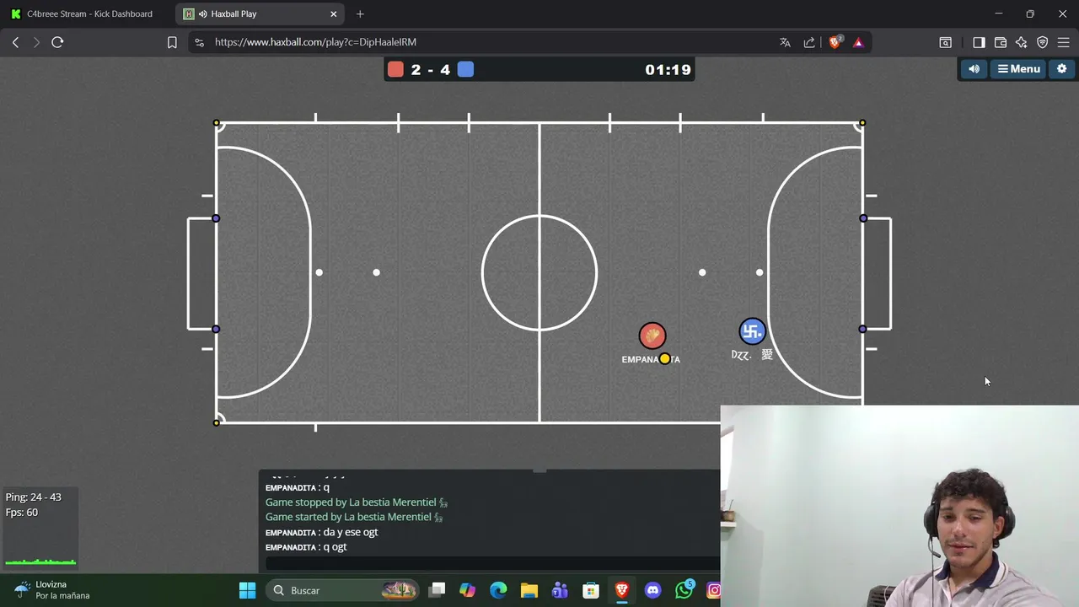Click the red EMPANADITA player disc

[x=652, y=336]
